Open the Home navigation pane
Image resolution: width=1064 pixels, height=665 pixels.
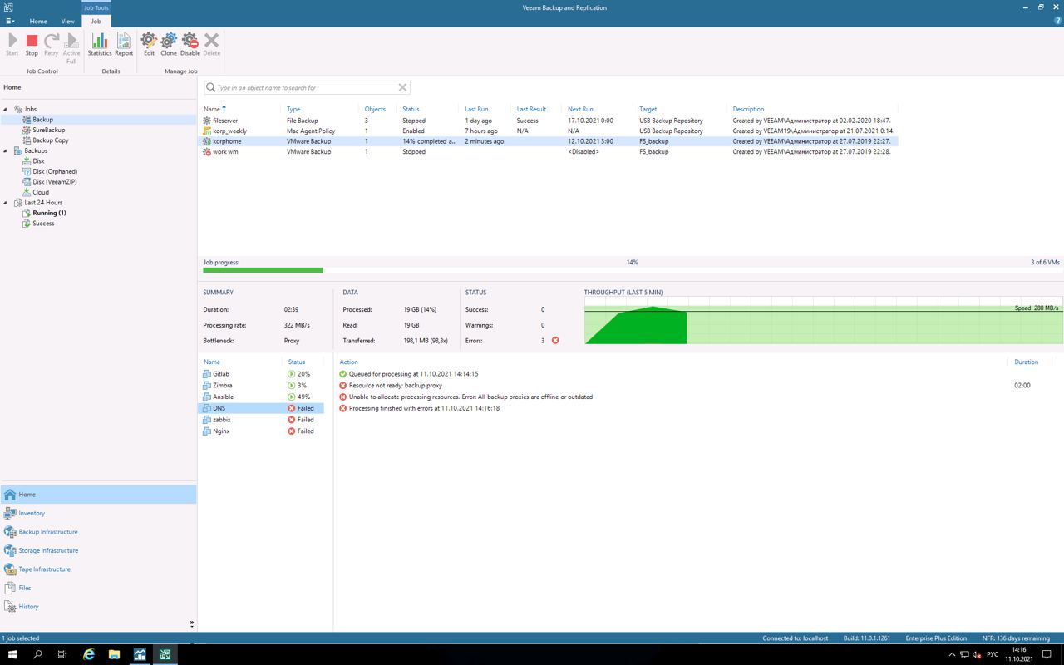pyautogui.click(x=98, y=495)
